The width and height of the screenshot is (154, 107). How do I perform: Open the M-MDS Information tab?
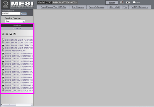point(140,7)
